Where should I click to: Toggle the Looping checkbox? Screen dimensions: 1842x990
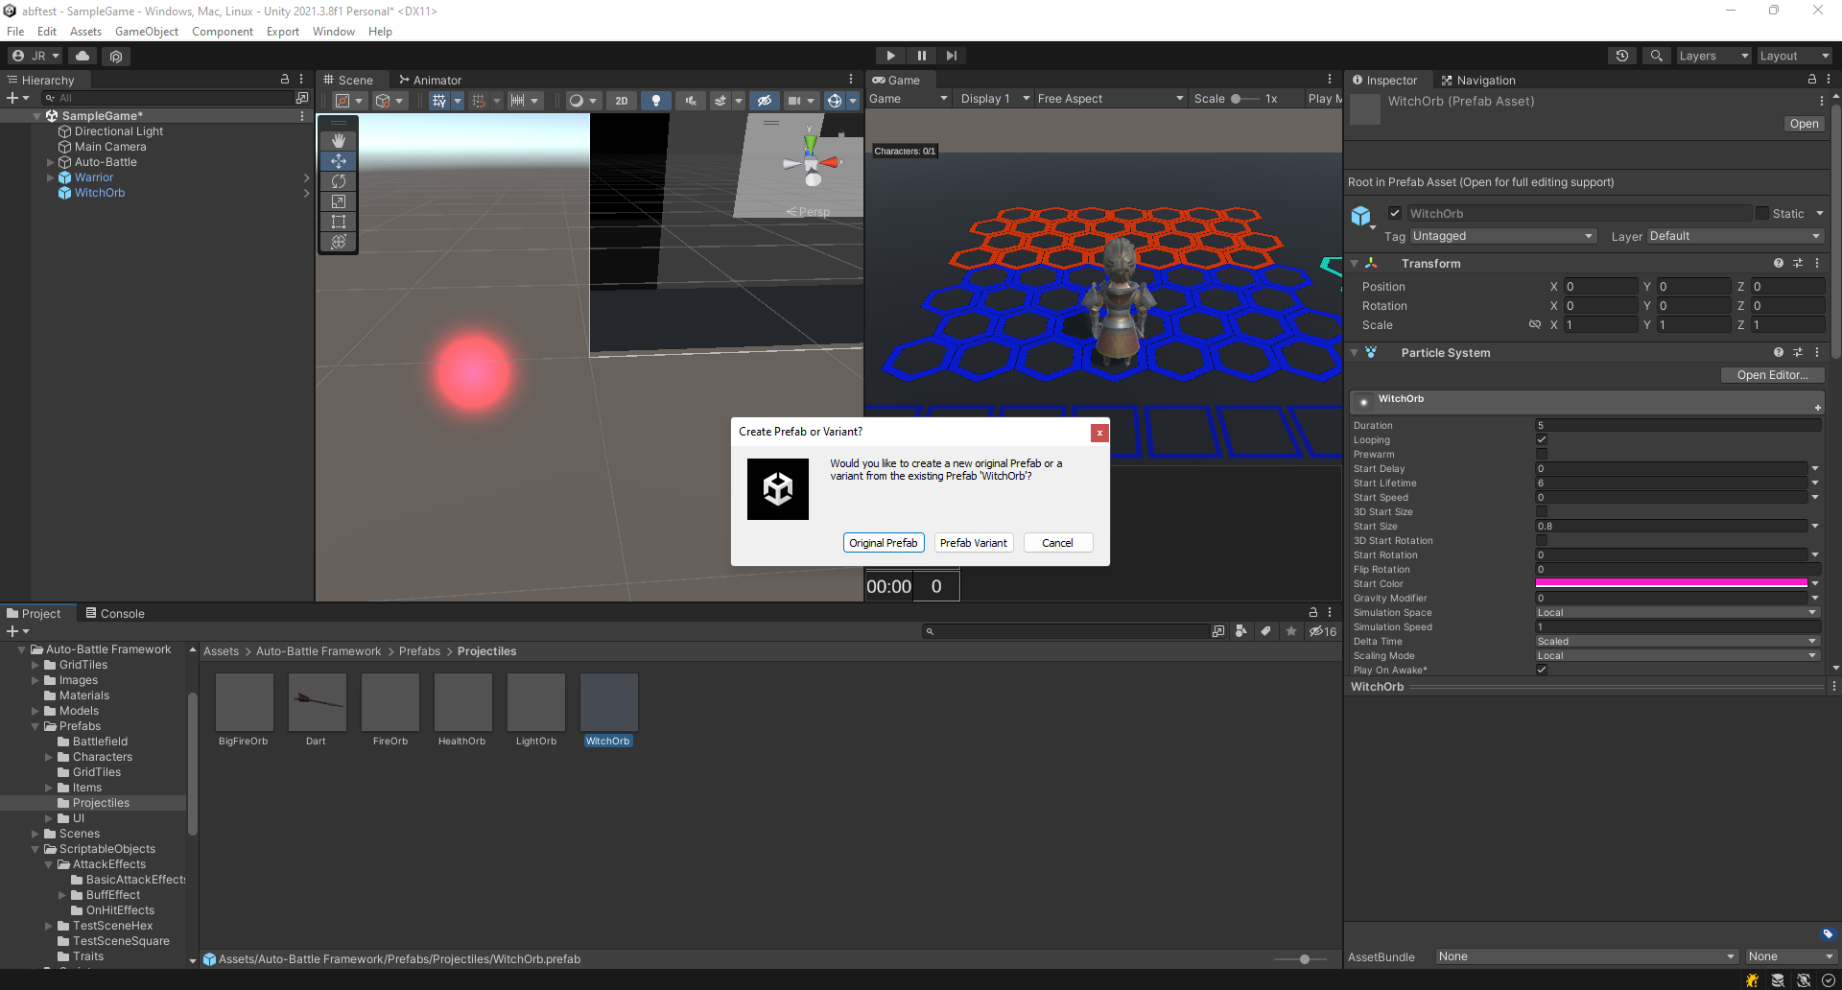coord(1542,439)
